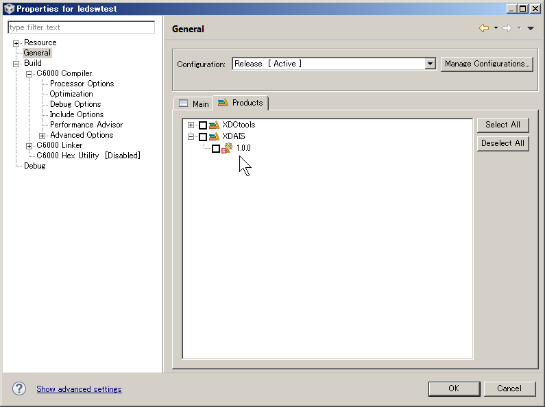Viewport: 545px width, 407px height.
Task: Click the help question mark icon
Action: pyautogui.click(x=19, y=388)
